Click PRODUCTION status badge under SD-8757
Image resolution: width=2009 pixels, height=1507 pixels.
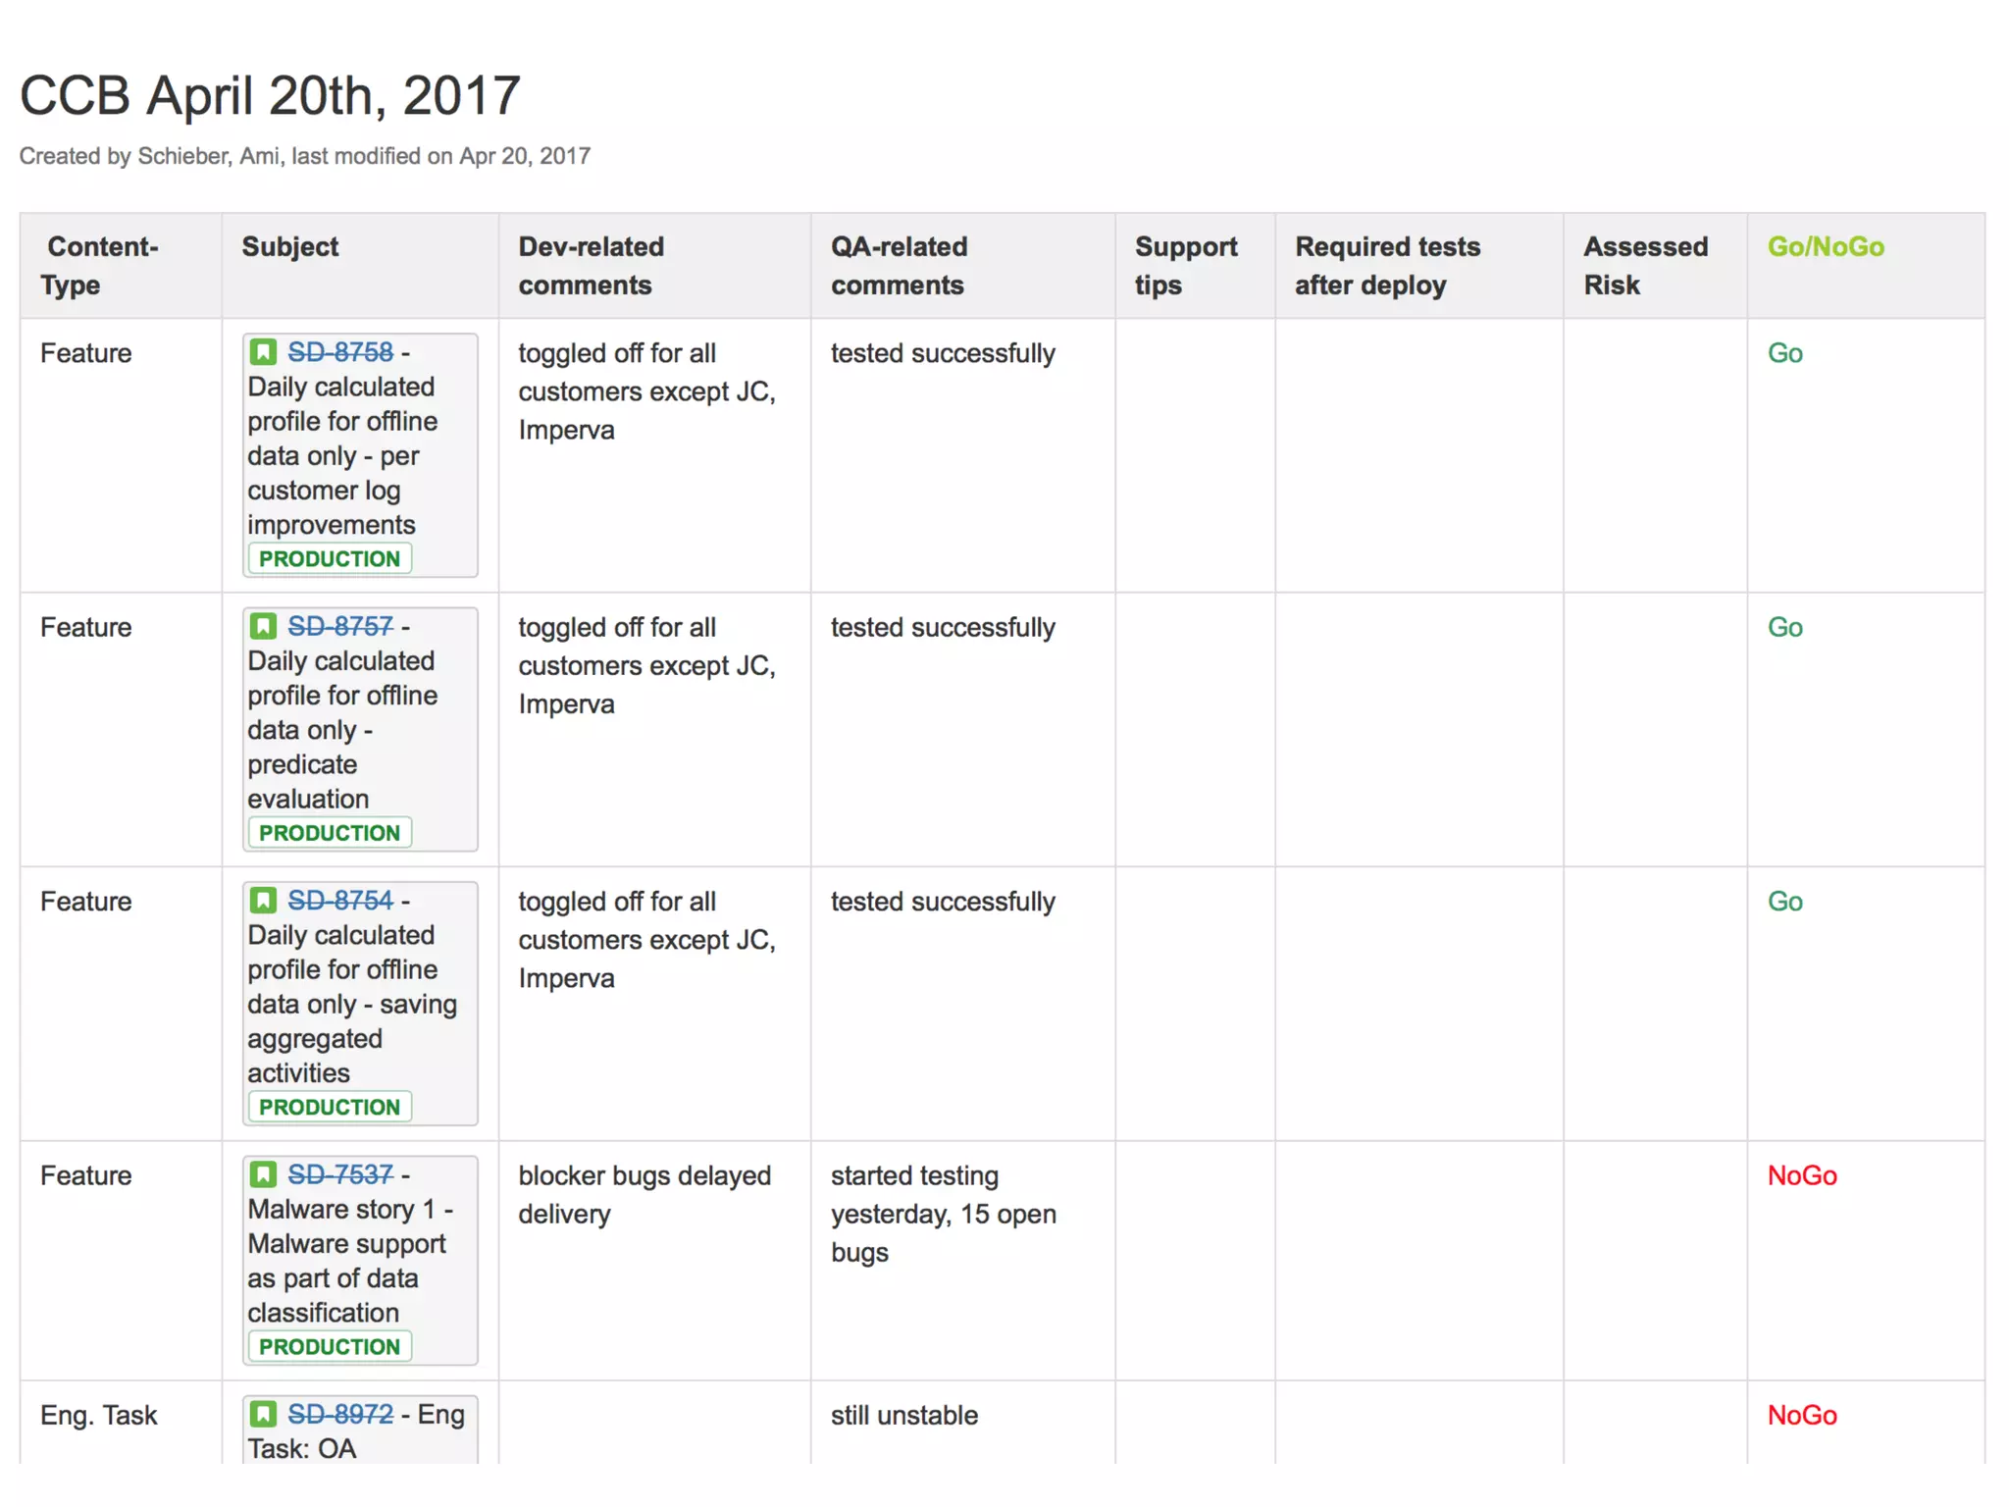[x=329, y=833]
